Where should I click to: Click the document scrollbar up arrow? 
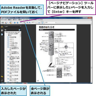coord(91,25)
